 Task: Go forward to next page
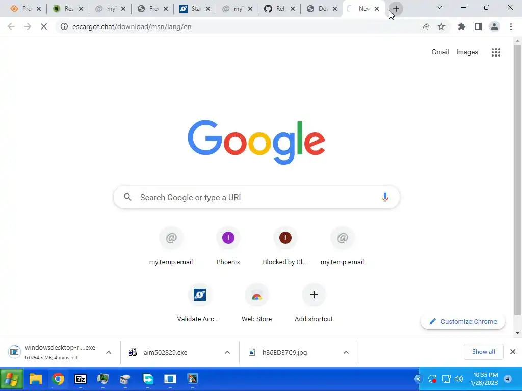(28, 26)
